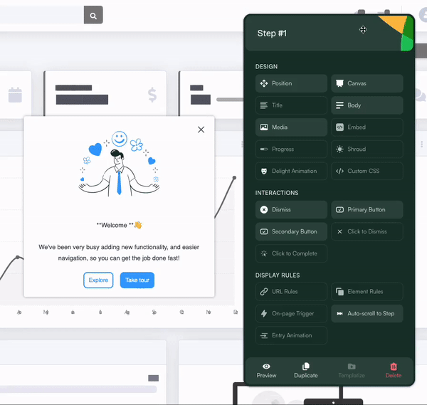The width and height of the screenshot is (427, 405).
Task: Click the Explore button
Action: pyautogui.click(x=98, y=280)
